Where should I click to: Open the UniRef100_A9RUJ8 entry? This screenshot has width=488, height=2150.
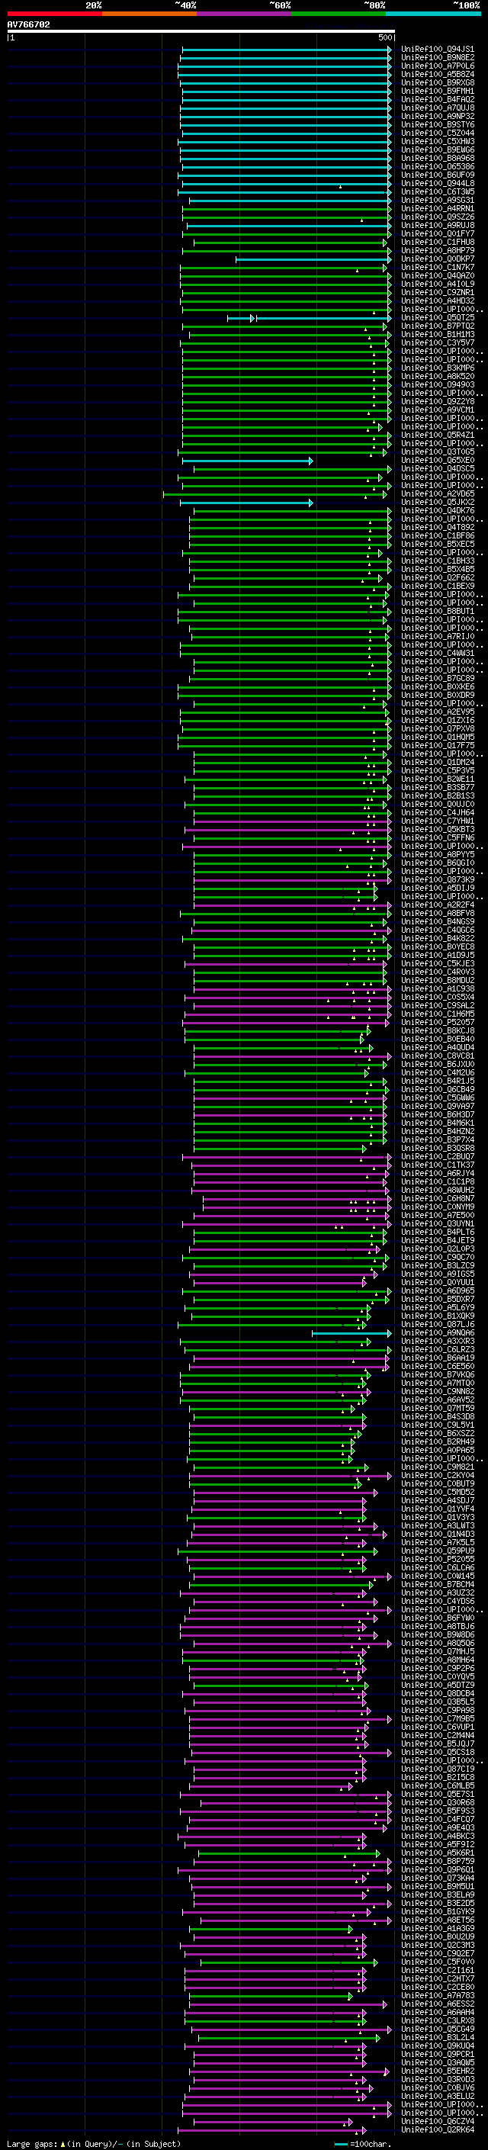pyautogui.click(x=437, y=225)
